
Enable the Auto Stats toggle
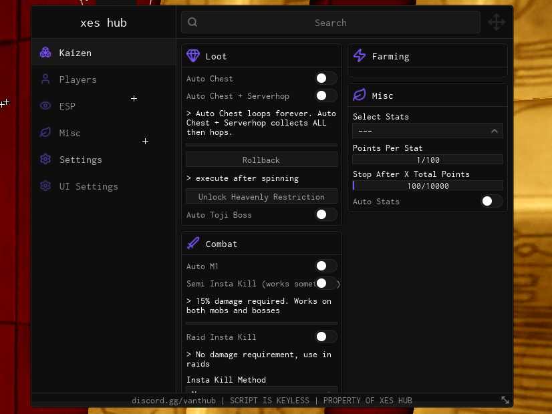491,201
